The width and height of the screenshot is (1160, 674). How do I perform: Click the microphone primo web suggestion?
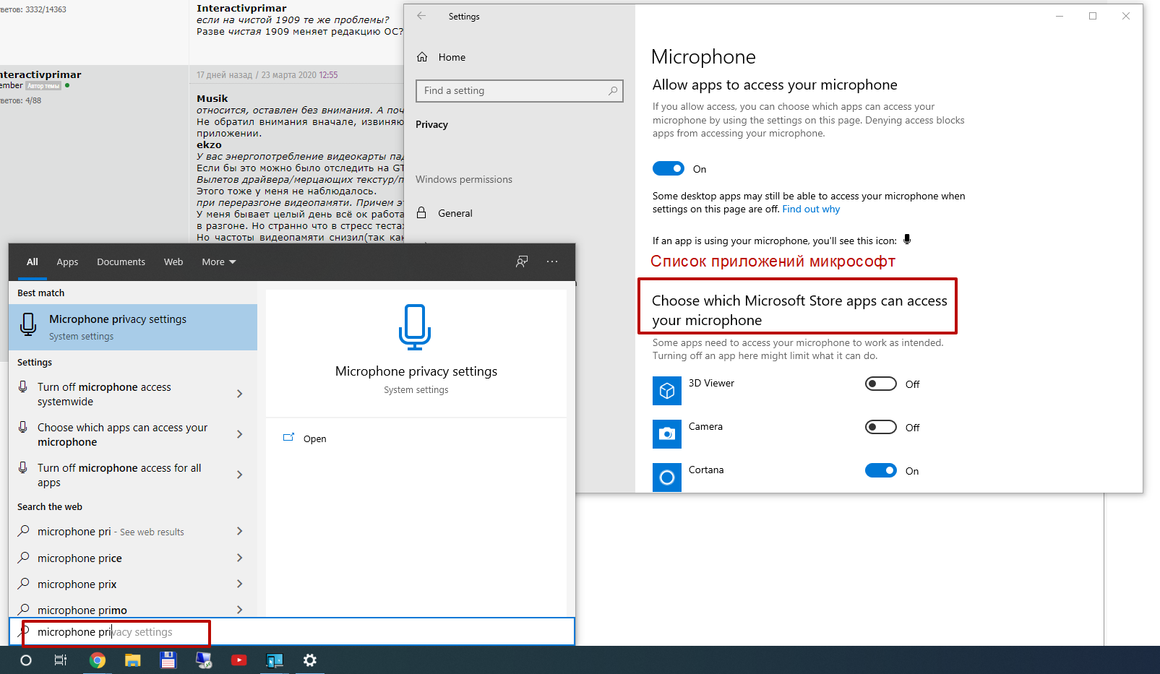pyautogui.click(x=133, y=610)
